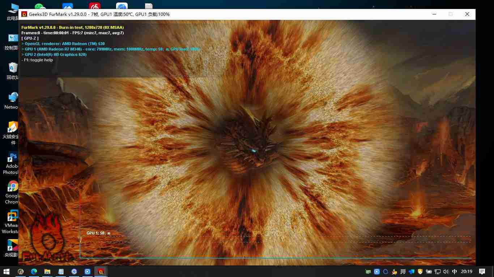Open the notification action center
The image size is (494, 277).
pos(482,272)
